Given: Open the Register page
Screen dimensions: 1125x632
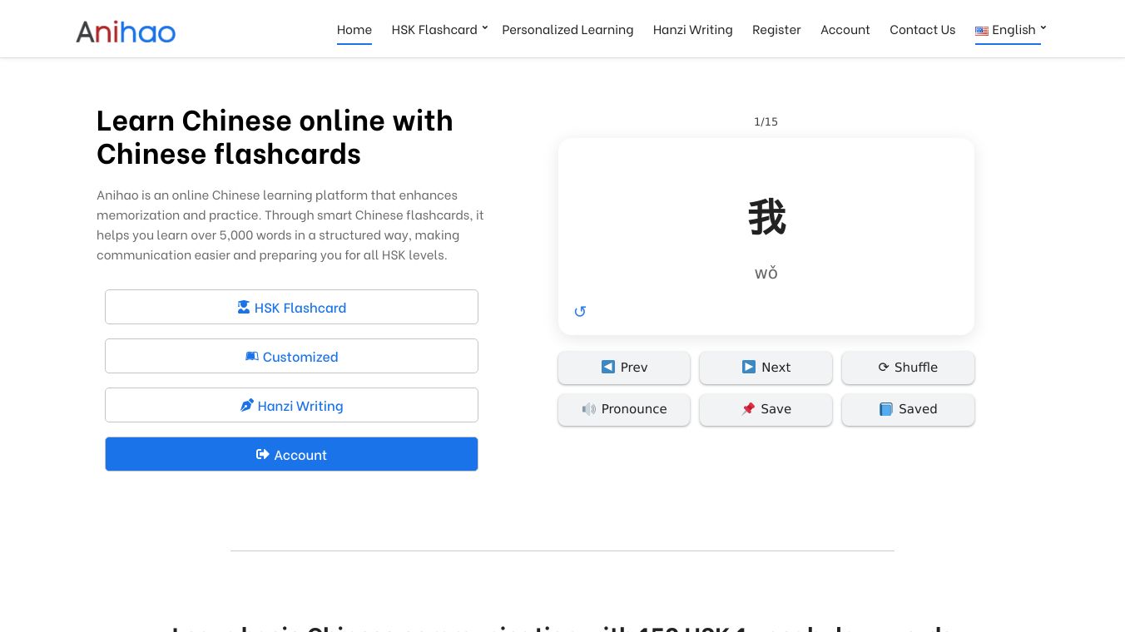Looking at the screenshot, I should tap(776, 30).
